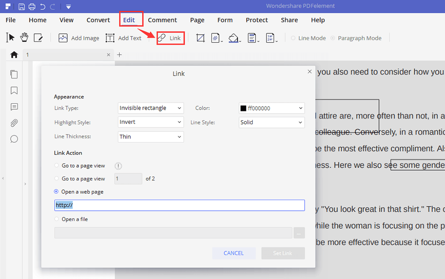
Task: Click the CANCEL button
Action: click(x=234, y=253)
